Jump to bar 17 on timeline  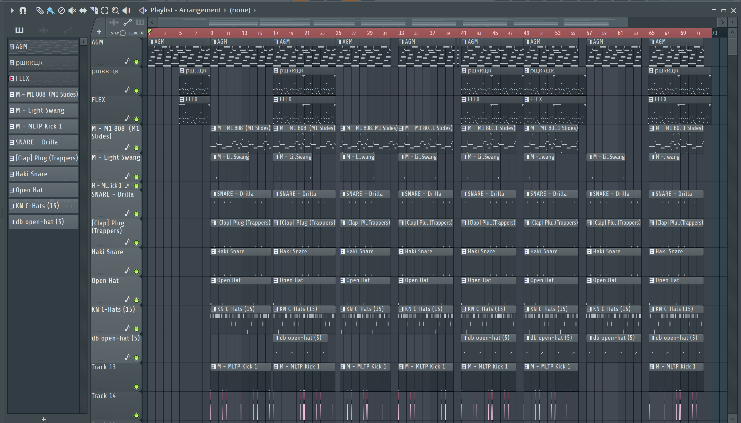pyautogui.click(x=276, y=33)
